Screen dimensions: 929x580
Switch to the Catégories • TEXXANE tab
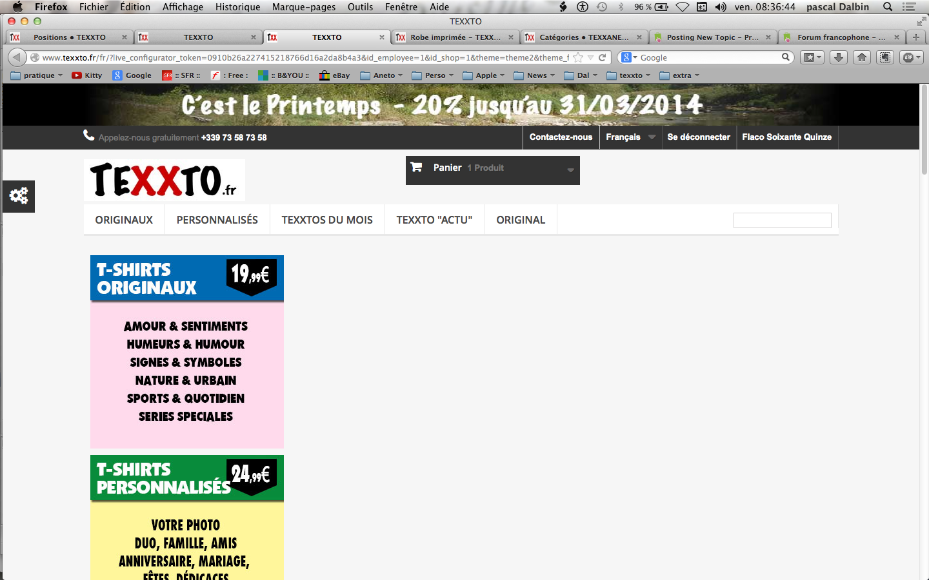[584, 37]
